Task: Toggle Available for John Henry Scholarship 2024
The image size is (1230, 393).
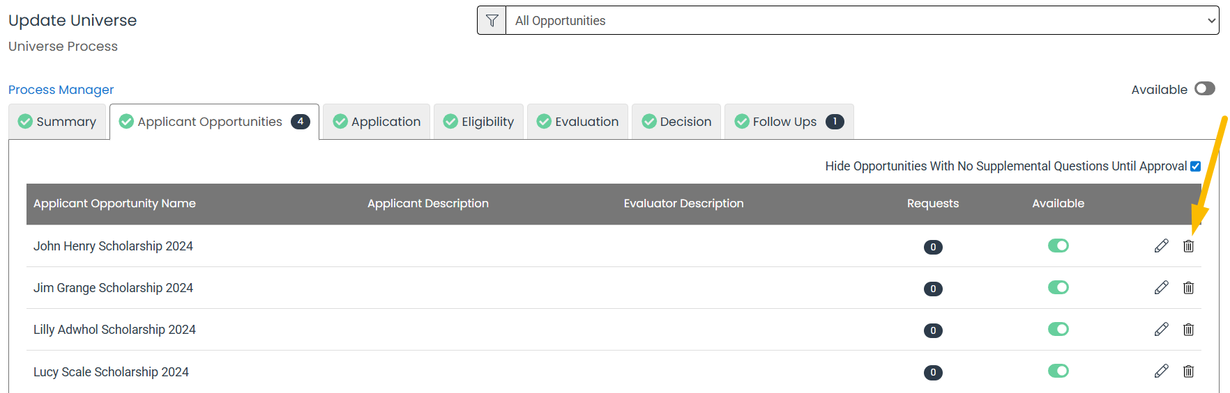Action: [1058, 246]
